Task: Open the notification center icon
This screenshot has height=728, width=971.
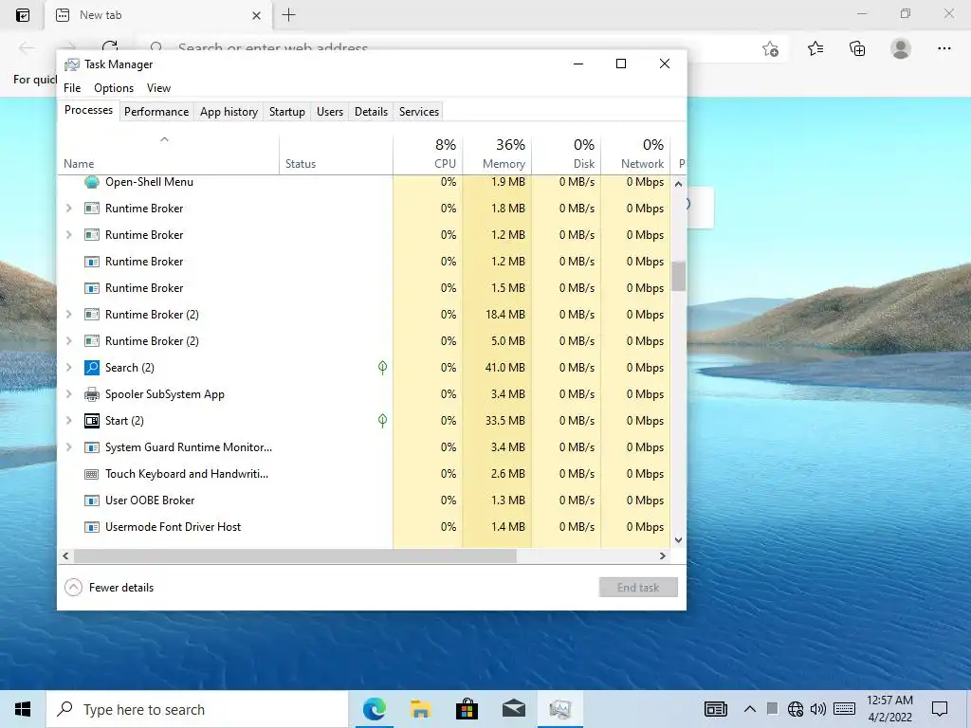Action: (940, 709)
